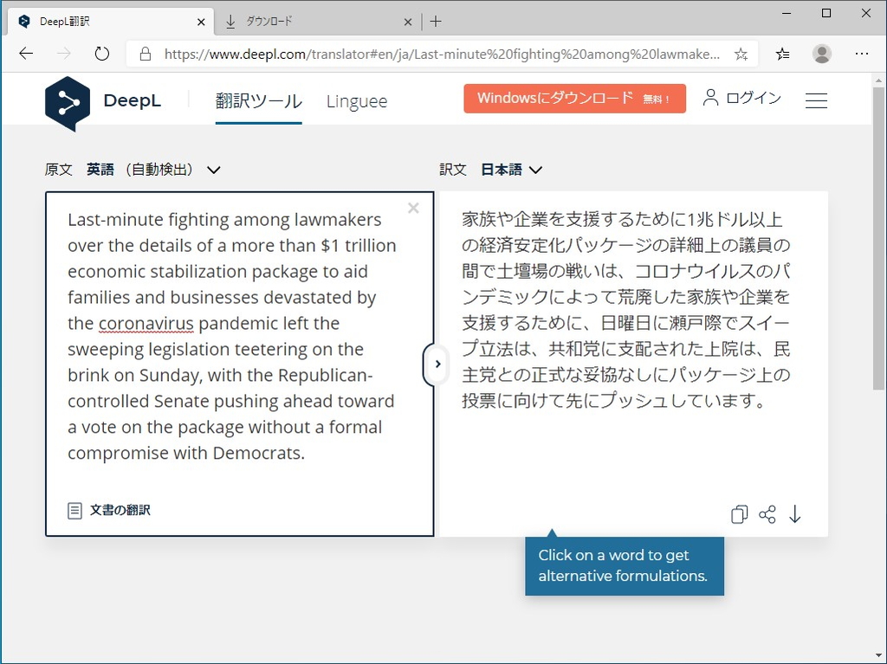Click the profile avatar icon
Screen dimensions: 887x664
821,54
